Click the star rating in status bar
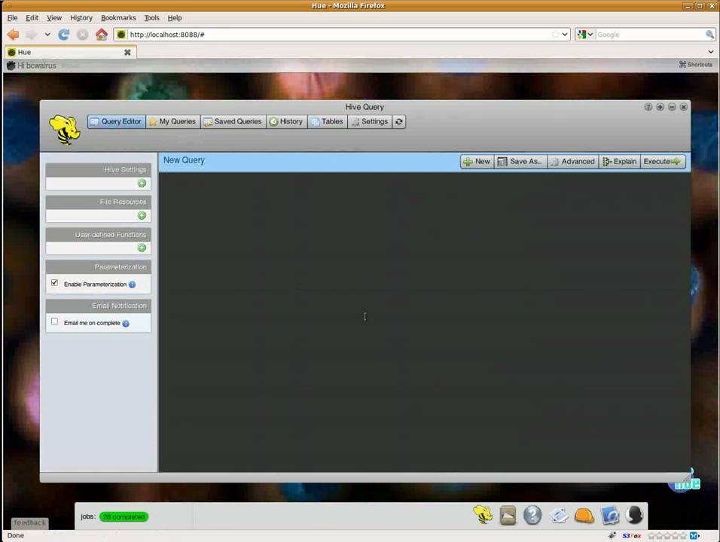This screenshot has width=720, height=542. (x=667, y=535)
